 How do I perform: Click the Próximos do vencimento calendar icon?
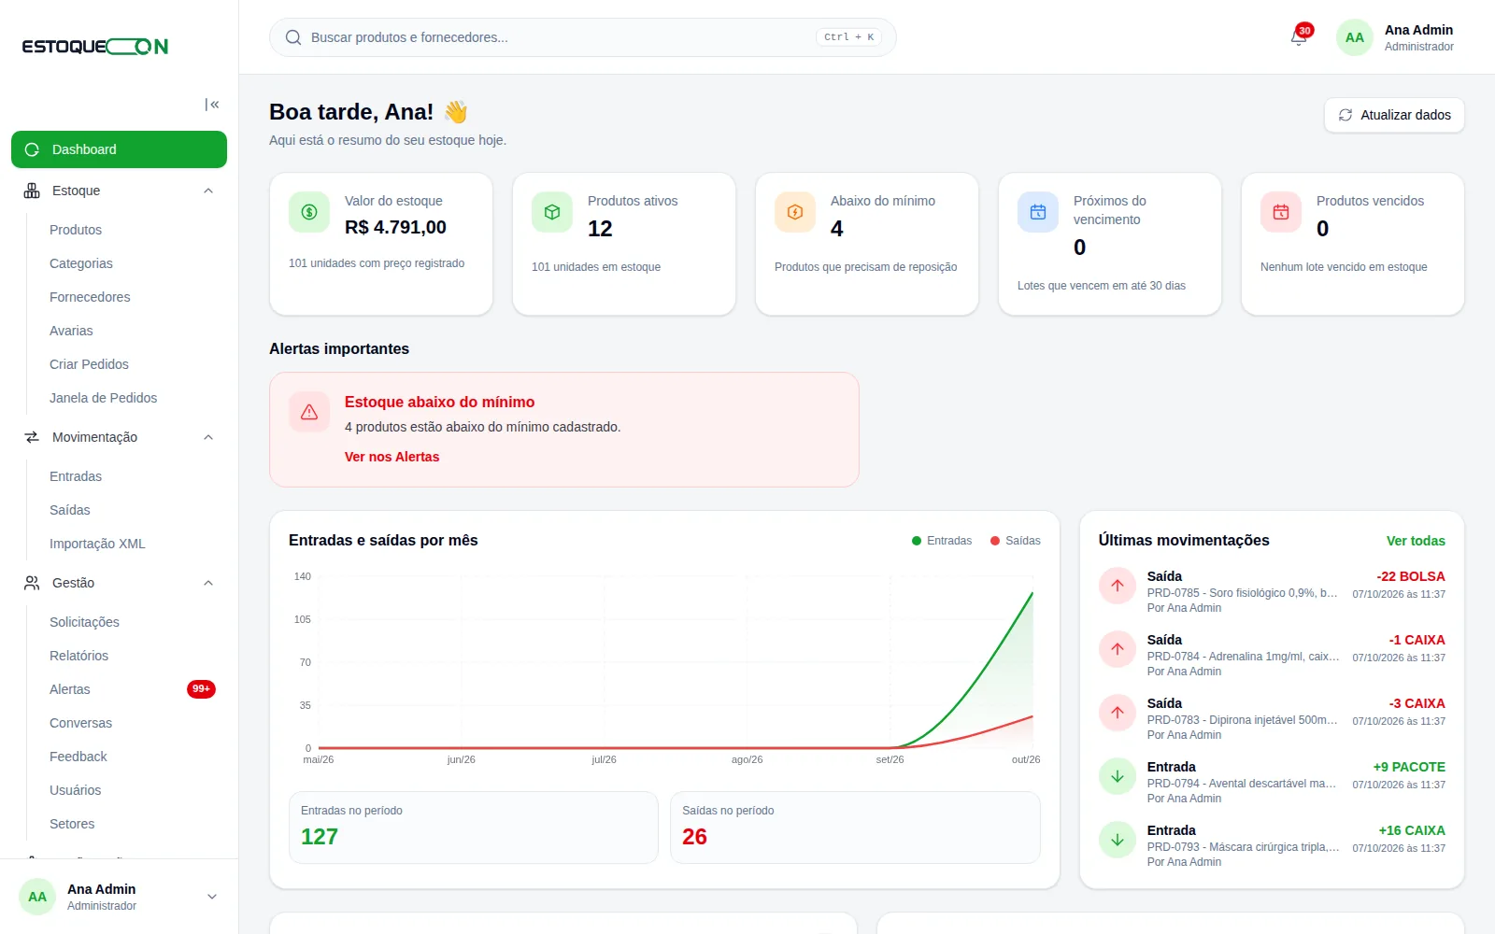pos(1038,212)
